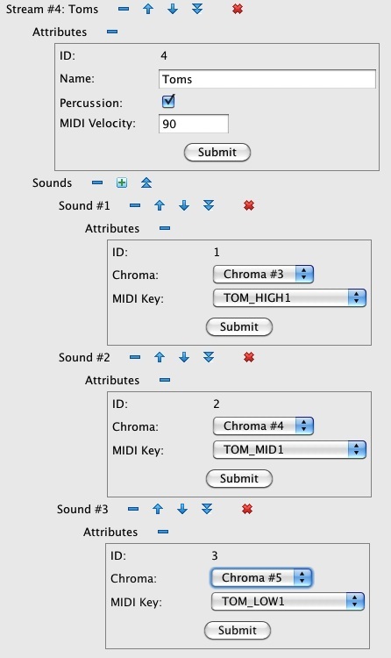The width and height of the screenshot is (391, 658).
Task: Click the Name field containing Toms
Action: [267, 79]
